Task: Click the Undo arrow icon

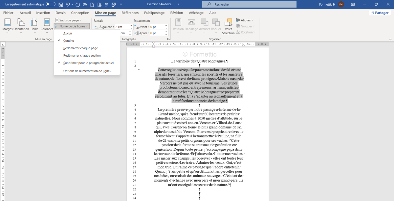Action: pyautogui.click(x=68, y=5)
